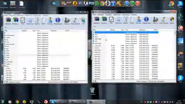The height and width of the screenshot is (104, 185).
Task: Open Параметры menu in right WinRAR window
Action: tap(126, 15)
